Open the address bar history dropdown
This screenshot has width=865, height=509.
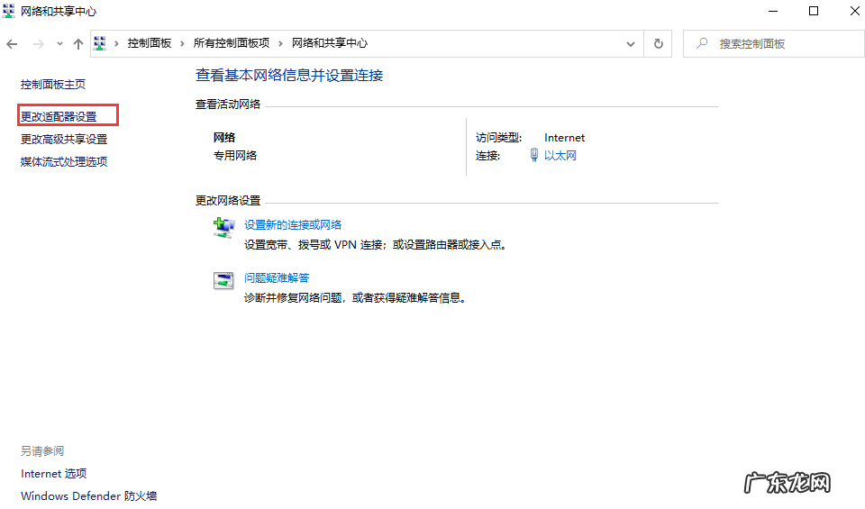tap(631, 44)
